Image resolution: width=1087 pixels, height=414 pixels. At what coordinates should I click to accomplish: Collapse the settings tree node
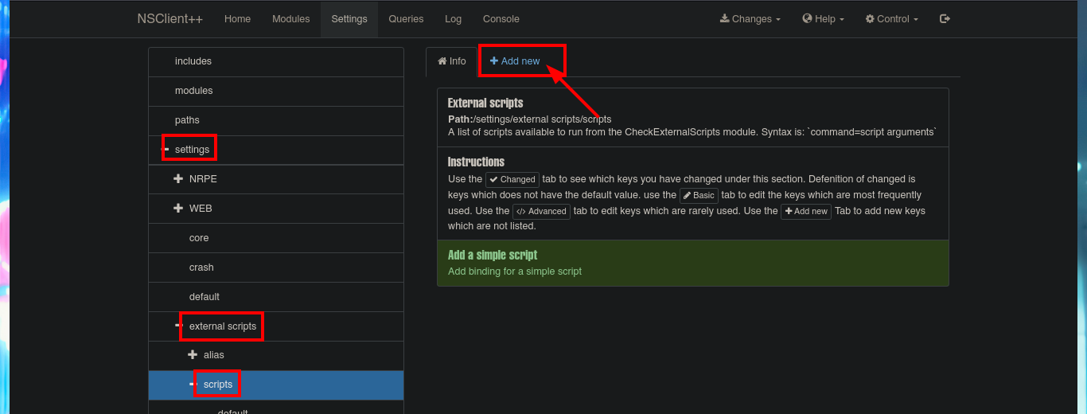coord(166,150)
